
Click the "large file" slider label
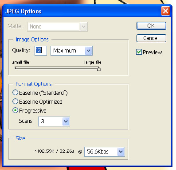(x=93, y=62)
